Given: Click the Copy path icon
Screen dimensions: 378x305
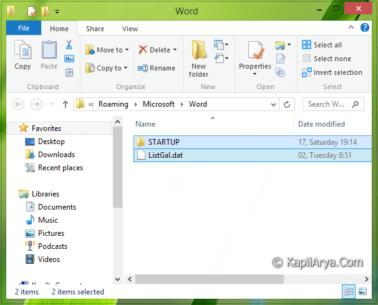Looking at the screenshot, I should tap(69, 59).
